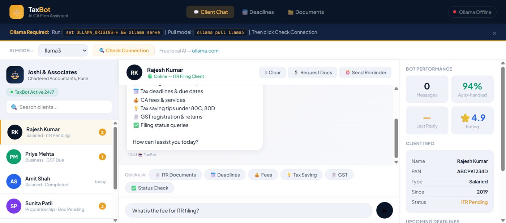The image size is (506, 223).
Task: Open the Documents tab
Action: click(x=306, y=12)
